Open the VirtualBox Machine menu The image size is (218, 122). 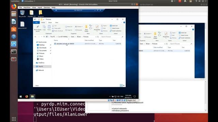coord(27,7)
